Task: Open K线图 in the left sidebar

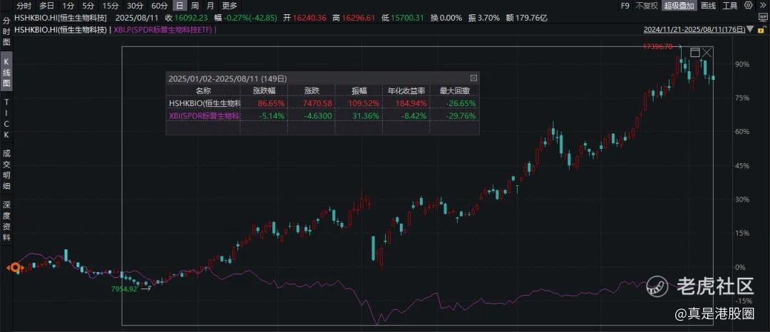Action: pyautogui.click(x=6, y=72)
